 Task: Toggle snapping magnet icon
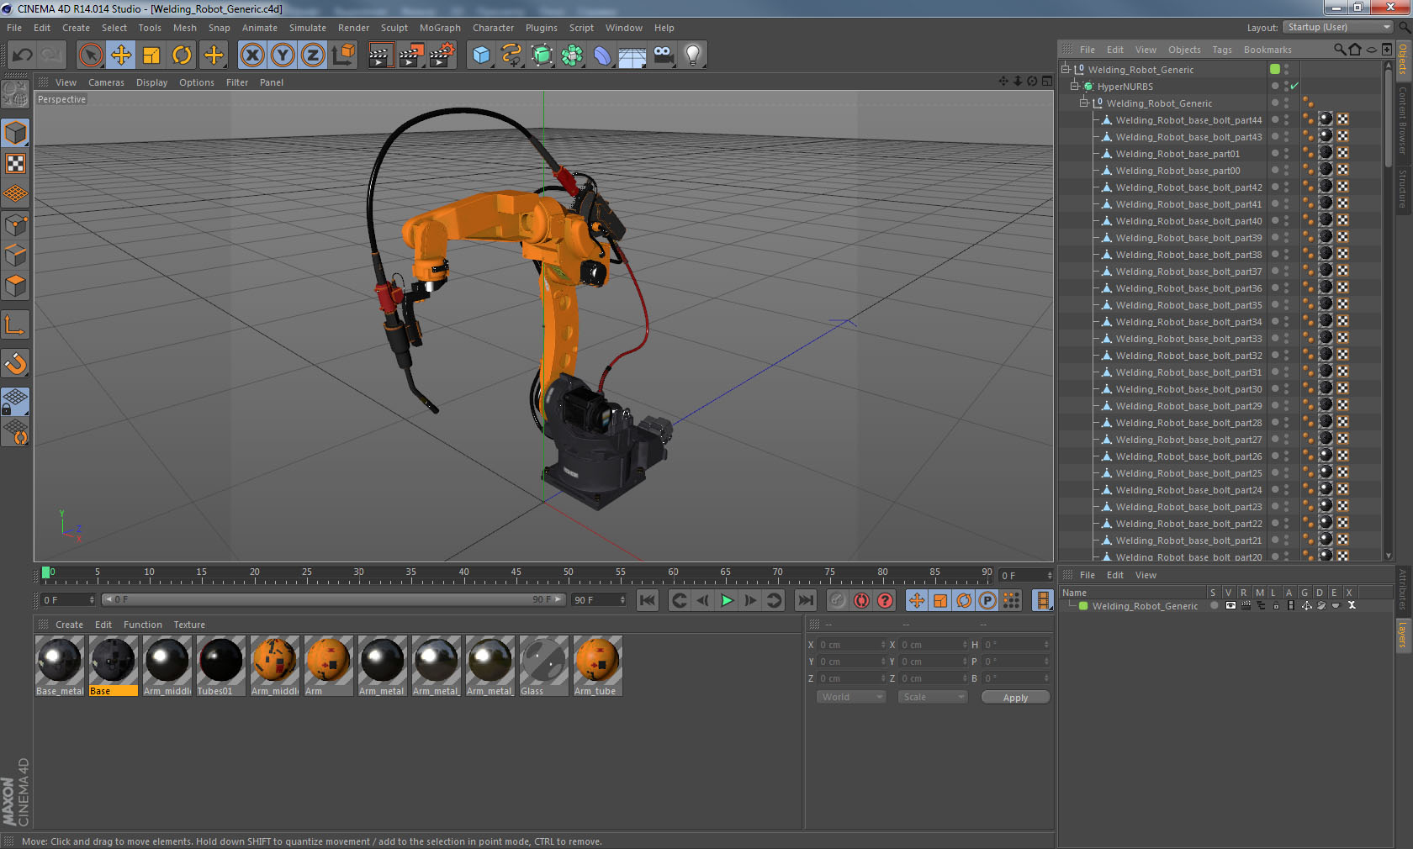pos(15,363)
